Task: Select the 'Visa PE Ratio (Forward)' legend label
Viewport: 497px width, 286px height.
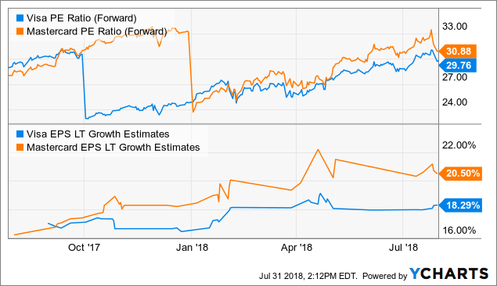Action: 81,18
